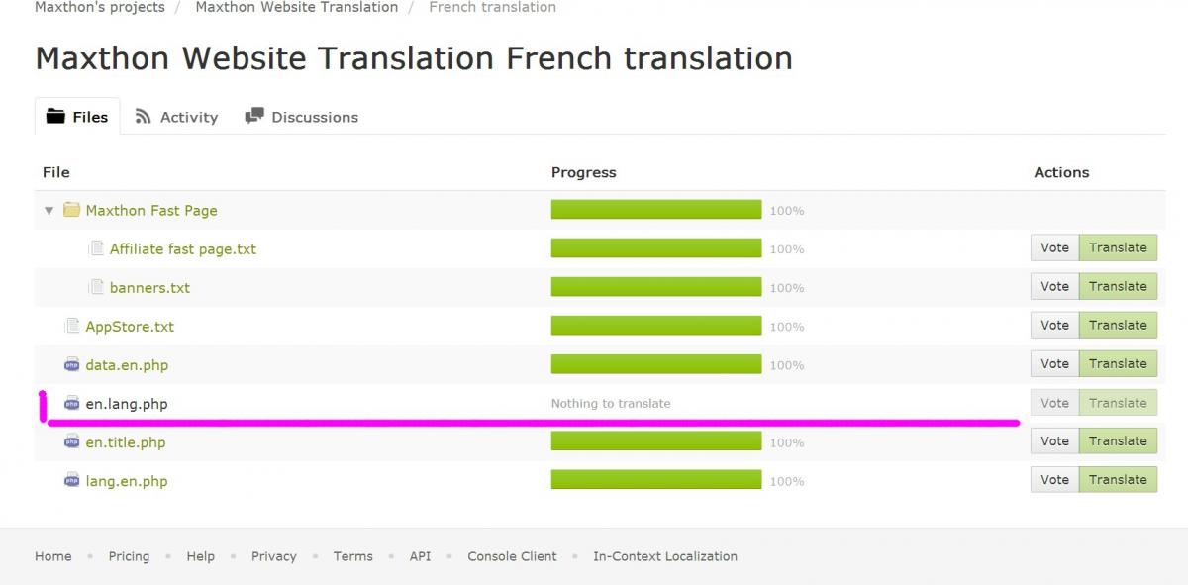Vote on AppStore.txt
Viewport: 1188px width, 585px height.
pos(1054,325)
